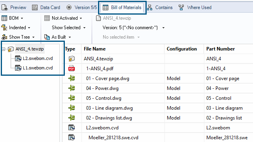Open the Show Selected dropdown

[x=69, y=28]
